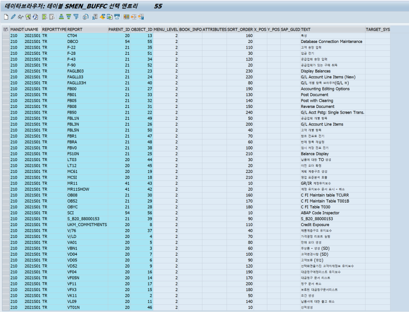This screenshot has width=409, height=312.
Task: Click the table corner select-all icon
Action: 6,30
